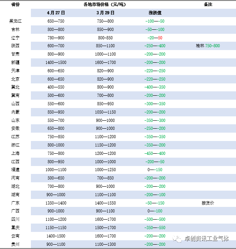Click the 3月29日 column header

105,13
